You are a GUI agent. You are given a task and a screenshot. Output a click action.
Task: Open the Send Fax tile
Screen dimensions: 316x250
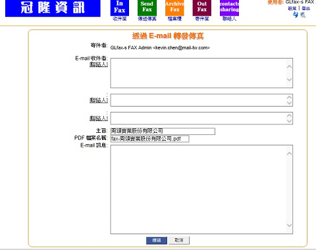pos(147,8)
